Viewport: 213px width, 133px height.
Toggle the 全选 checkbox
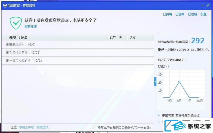coord(7,127)
